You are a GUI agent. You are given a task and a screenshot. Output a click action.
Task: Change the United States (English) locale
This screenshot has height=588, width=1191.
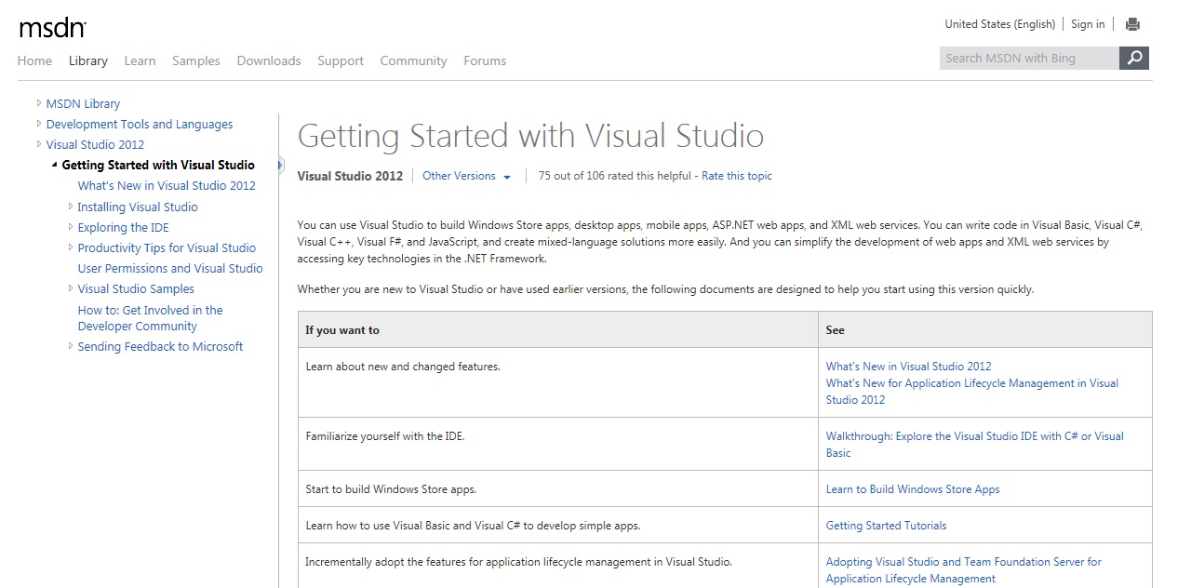click(x=999, y=24)
